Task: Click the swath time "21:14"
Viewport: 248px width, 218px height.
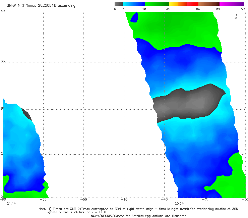Action: (11, 204)
